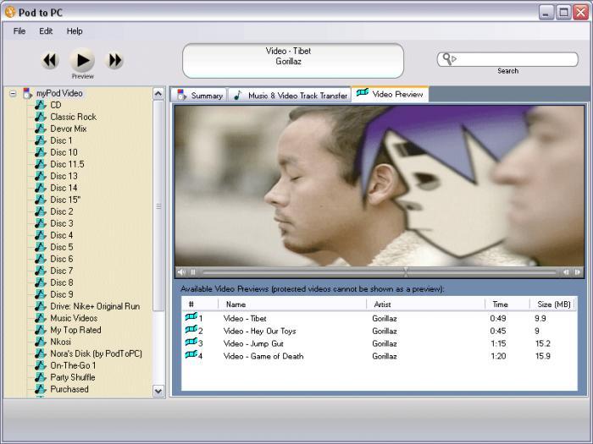Click the playlist scrollbar thumb

point(158,206)
